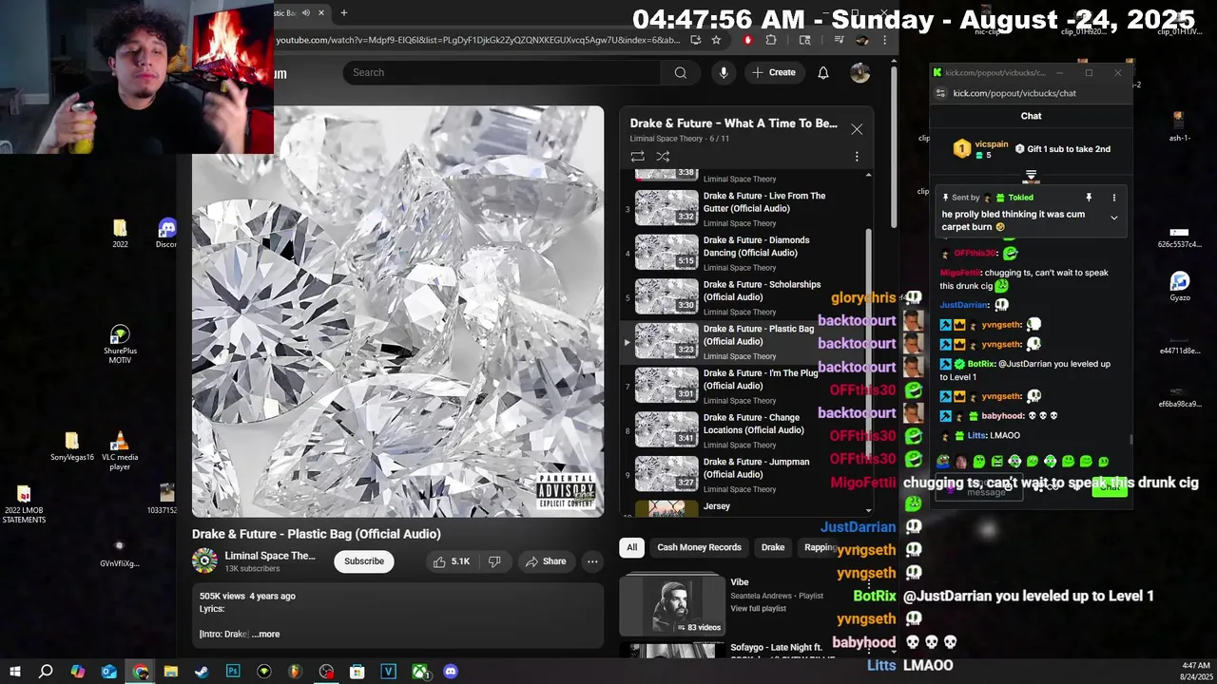Select VLC media player desktop shortcut
This screenshot has width=1217, height=684.
(x=120, y=451)
